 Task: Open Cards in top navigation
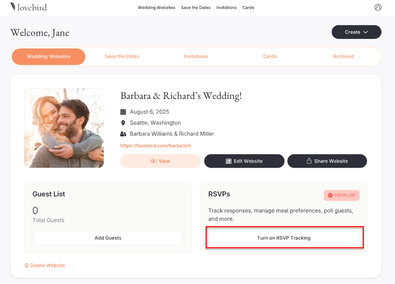(x=248, y=7)
